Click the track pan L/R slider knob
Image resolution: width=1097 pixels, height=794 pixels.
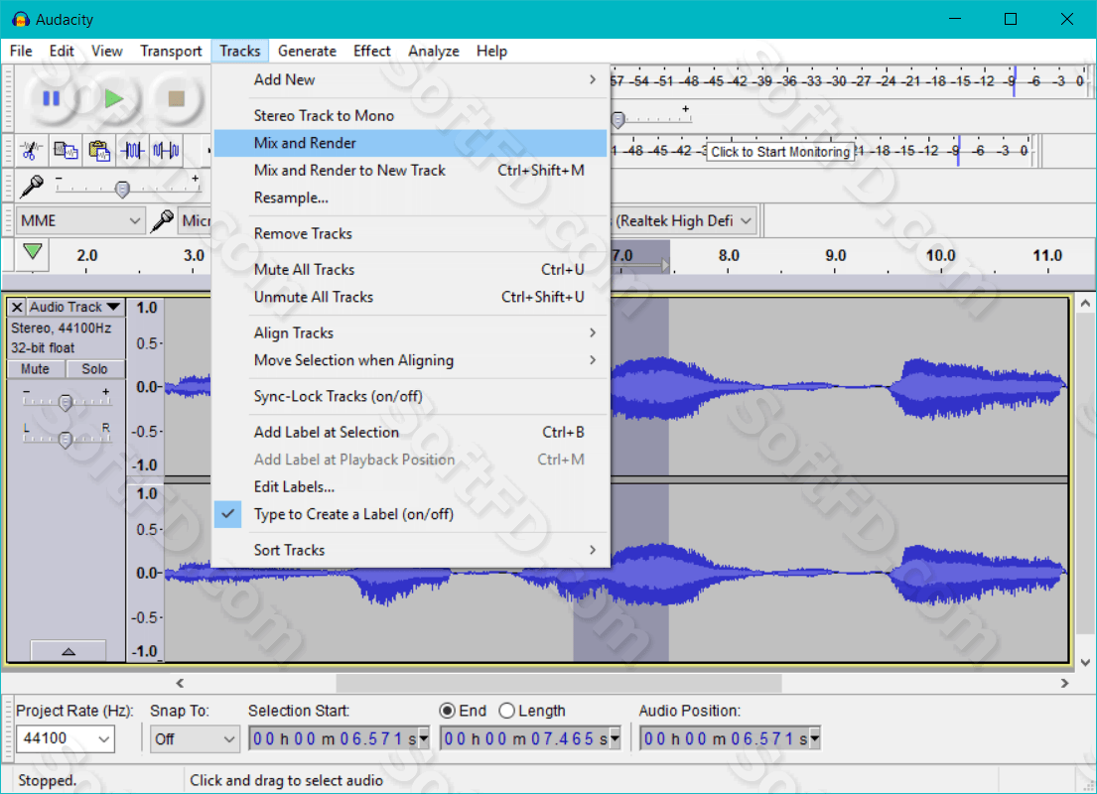point(66,440)
